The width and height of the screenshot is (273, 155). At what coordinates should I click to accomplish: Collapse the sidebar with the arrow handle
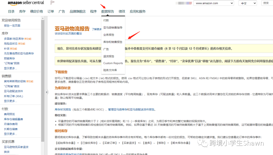(47, 92)
